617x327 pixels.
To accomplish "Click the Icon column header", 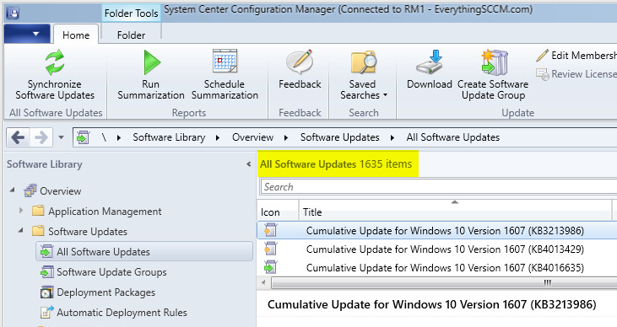I will click(x=278, y=211).
